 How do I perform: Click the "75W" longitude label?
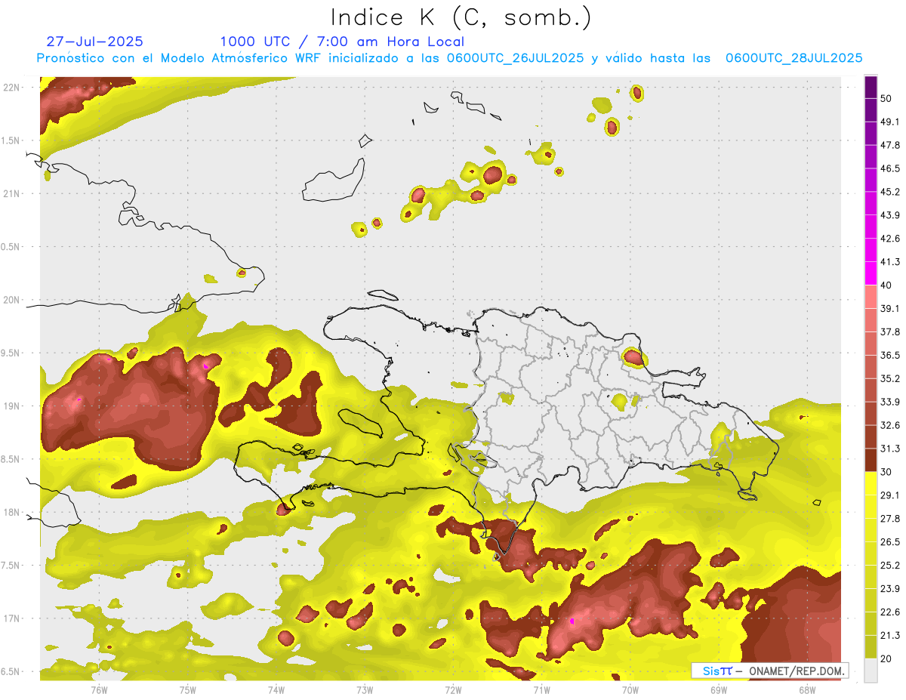pyautogui.click(x=187, y=689)
